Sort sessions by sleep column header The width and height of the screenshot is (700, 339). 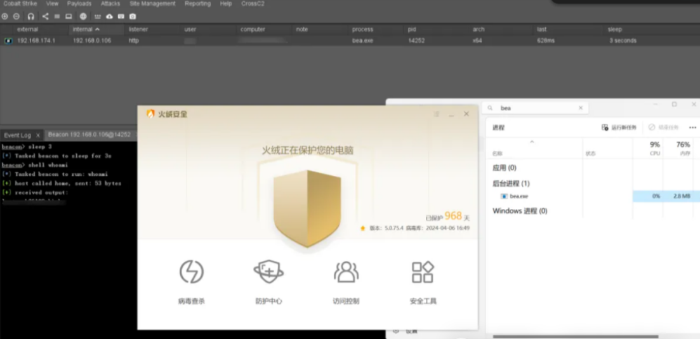614,29
